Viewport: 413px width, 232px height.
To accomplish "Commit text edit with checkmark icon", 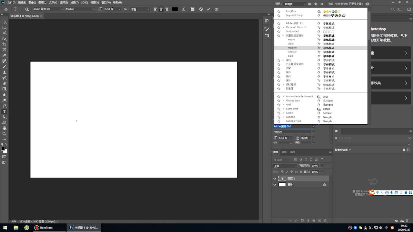I will click(x=208, y=9).
